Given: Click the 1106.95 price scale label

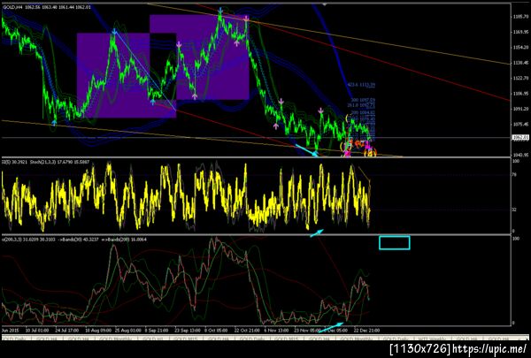Looking at the screenshot, I should tap(520, 94).
